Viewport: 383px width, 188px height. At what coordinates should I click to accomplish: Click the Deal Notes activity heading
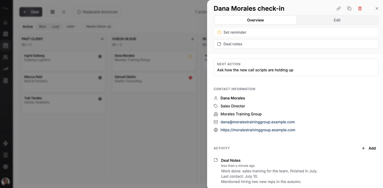pyautogui.click(x=231, y=160)
